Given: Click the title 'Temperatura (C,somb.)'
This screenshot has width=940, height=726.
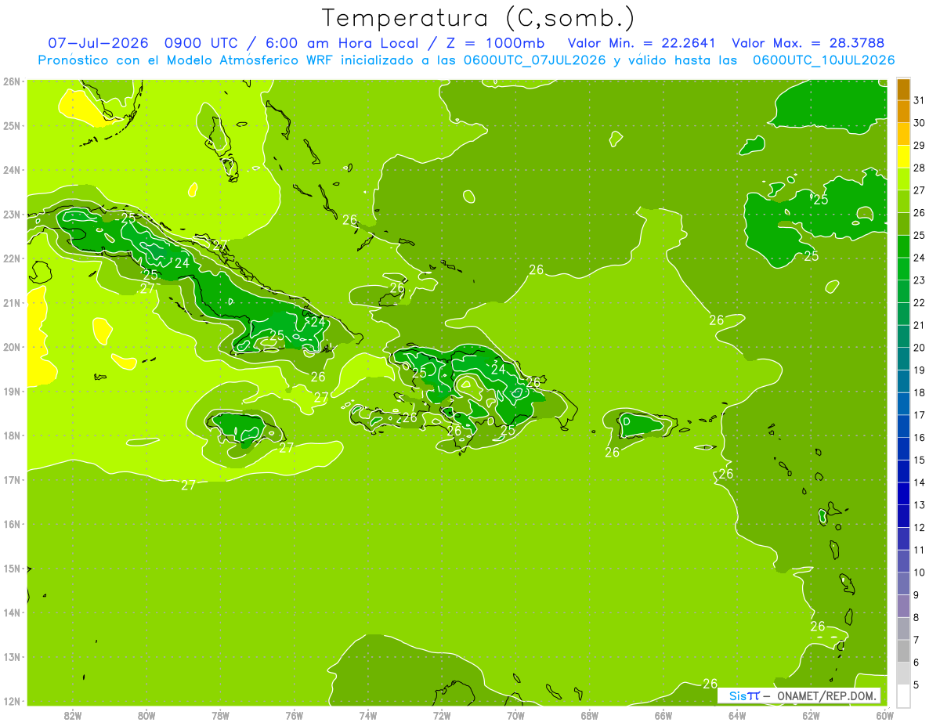Looking at the screenshot, I should click(478, 17).
